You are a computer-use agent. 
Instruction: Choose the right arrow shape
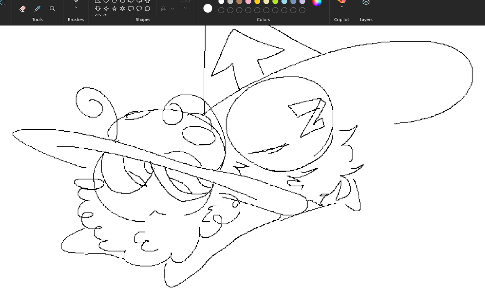point(131,1)
